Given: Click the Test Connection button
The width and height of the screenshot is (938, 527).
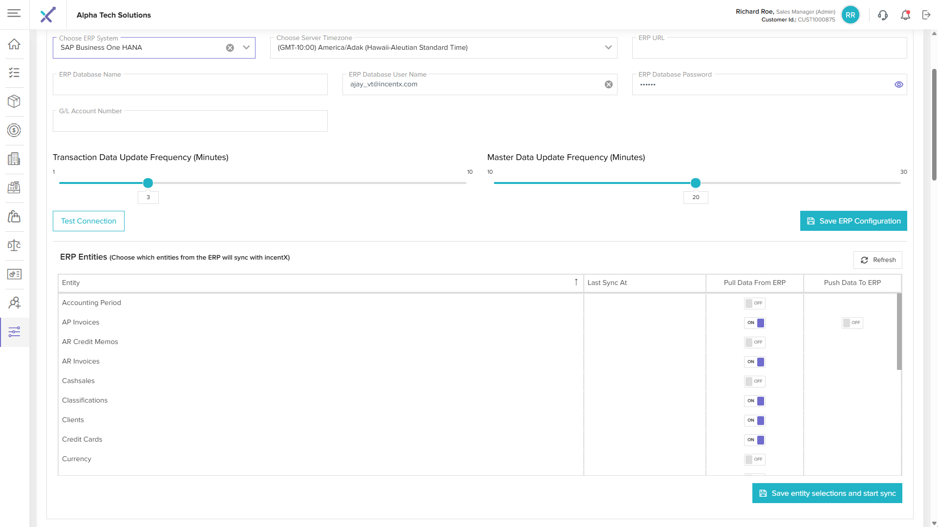Looking at the screenshot, I should (x=88, y=221).
